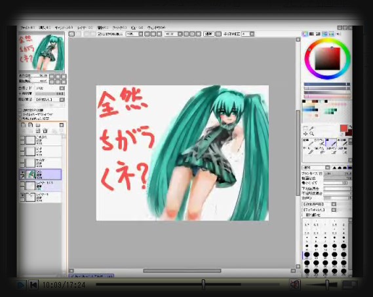Screen dimensions: 373x297
Task: Click the navigator rotate-counterclockwise button
Action: (52, 82)
